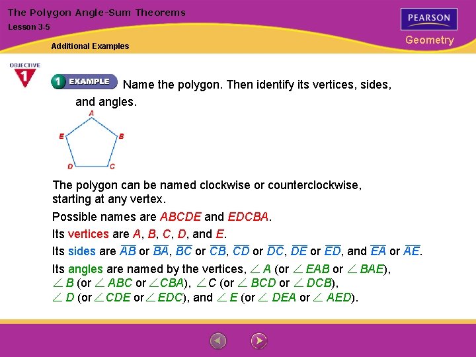Image resolution: width=476 pixels, height=357 pixels.
Task: Click 'starting at any vertex.' line
Action: click(109, 199)
